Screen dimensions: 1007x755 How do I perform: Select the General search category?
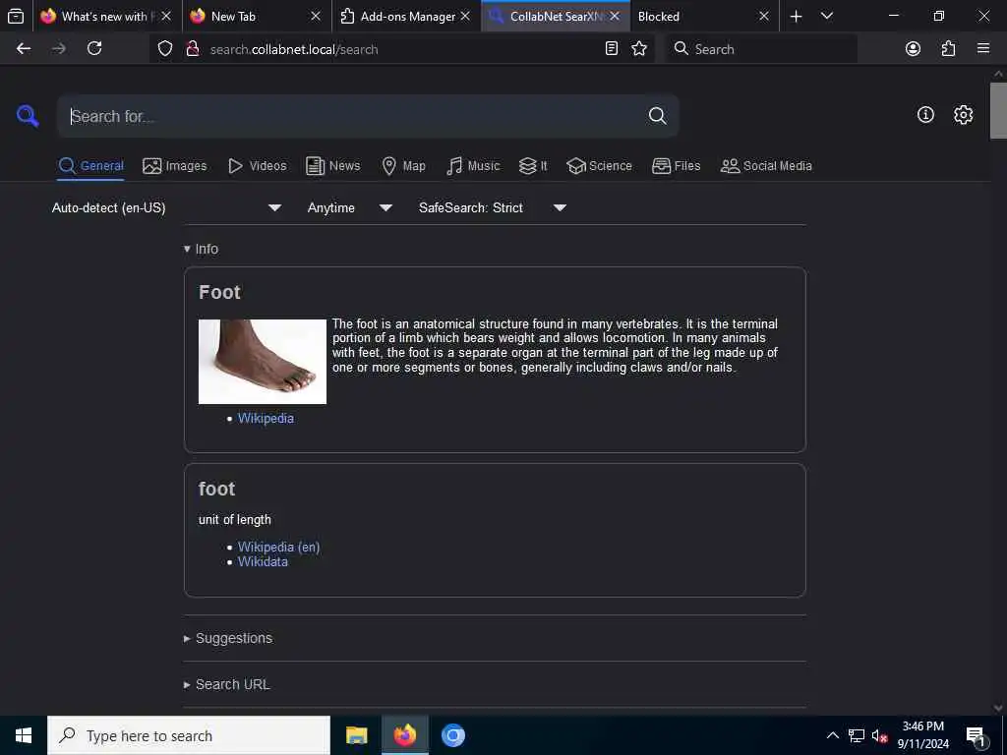[x=91, y=165]
